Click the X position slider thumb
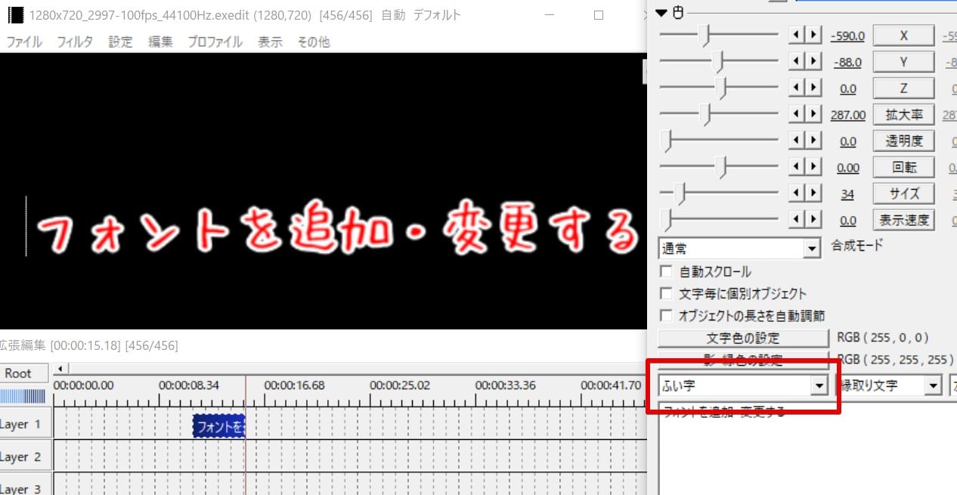The image size is (957, 495). coord(705,36)
